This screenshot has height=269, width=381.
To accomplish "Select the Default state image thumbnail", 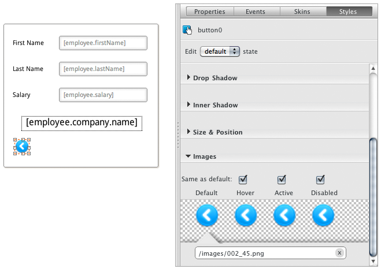I will click(x=207, y=215).
